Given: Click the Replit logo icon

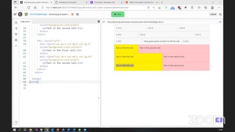Looking at the screenshot, I should pos(20,14).
